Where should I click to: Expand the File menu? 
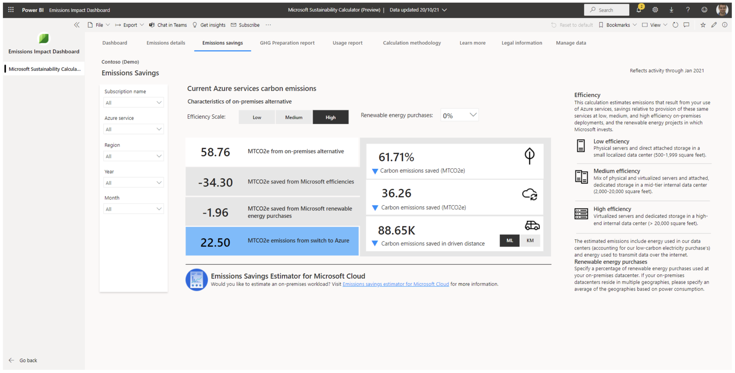point(99,25)
